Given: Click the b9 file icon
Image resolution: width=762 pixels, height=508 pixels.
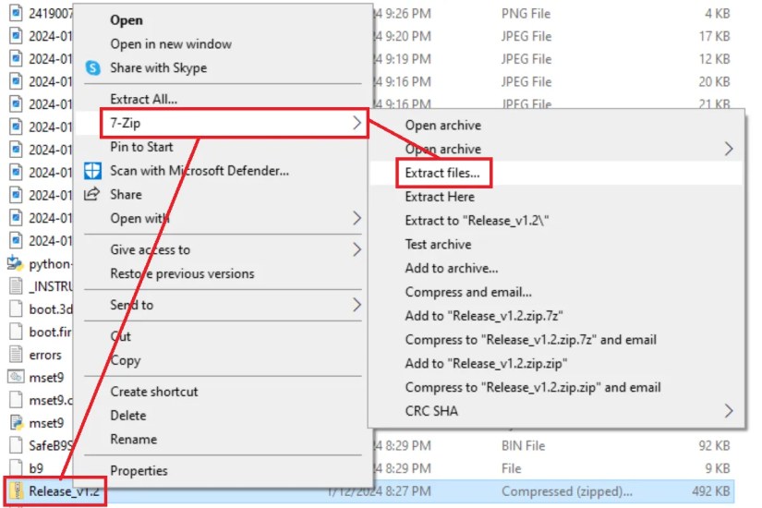Looking at the screenshot, I should click(16, 467).
